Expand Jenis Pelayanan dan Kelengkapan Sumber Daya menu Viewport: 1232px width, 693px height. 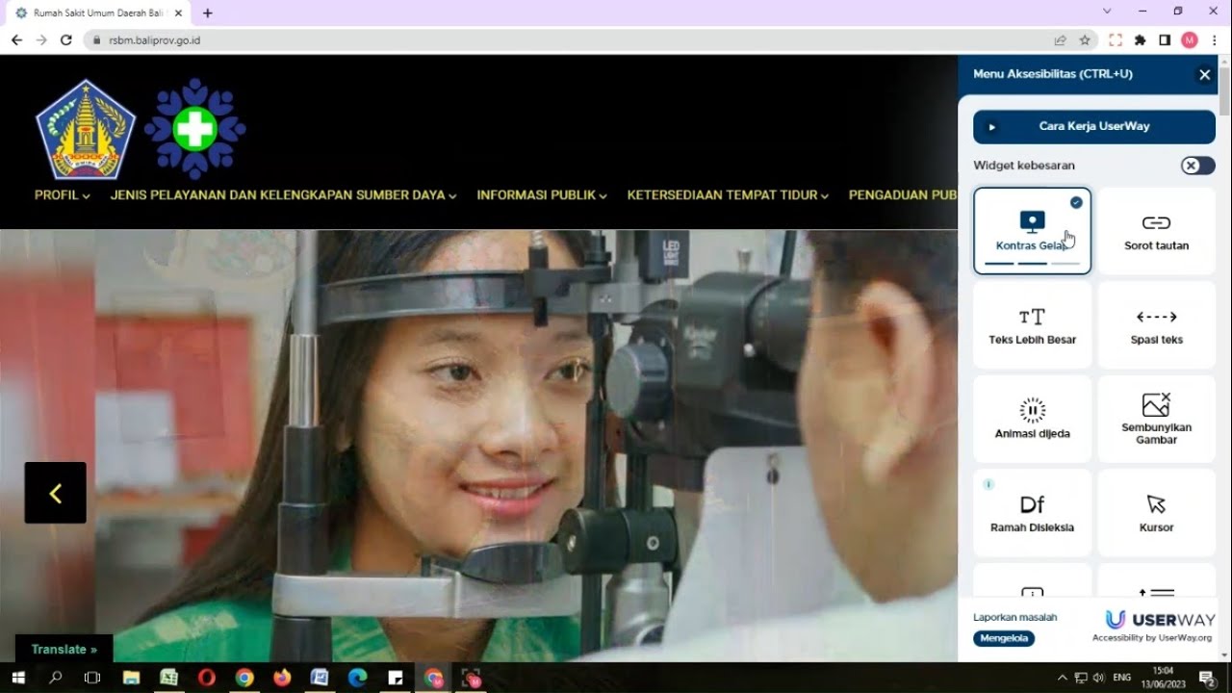[283, 195]
